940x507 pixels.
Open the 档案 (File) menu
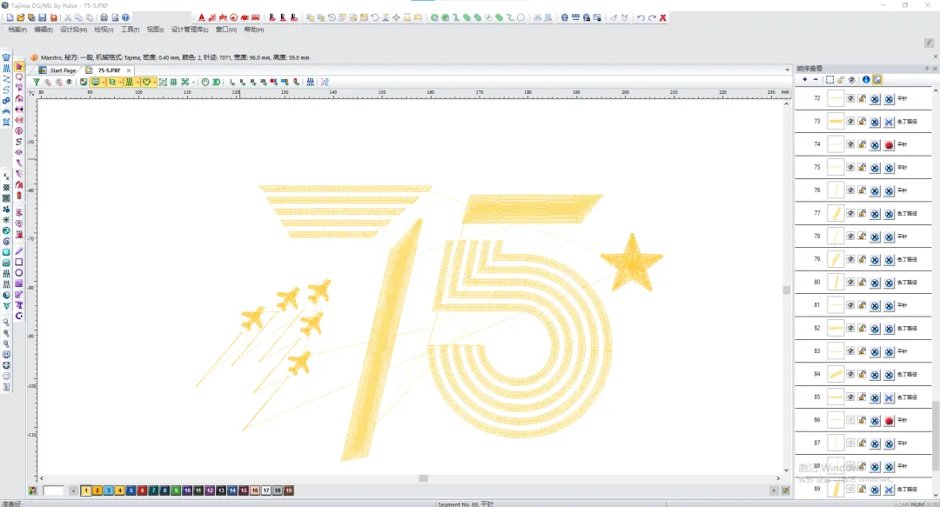tap(17, 30)
